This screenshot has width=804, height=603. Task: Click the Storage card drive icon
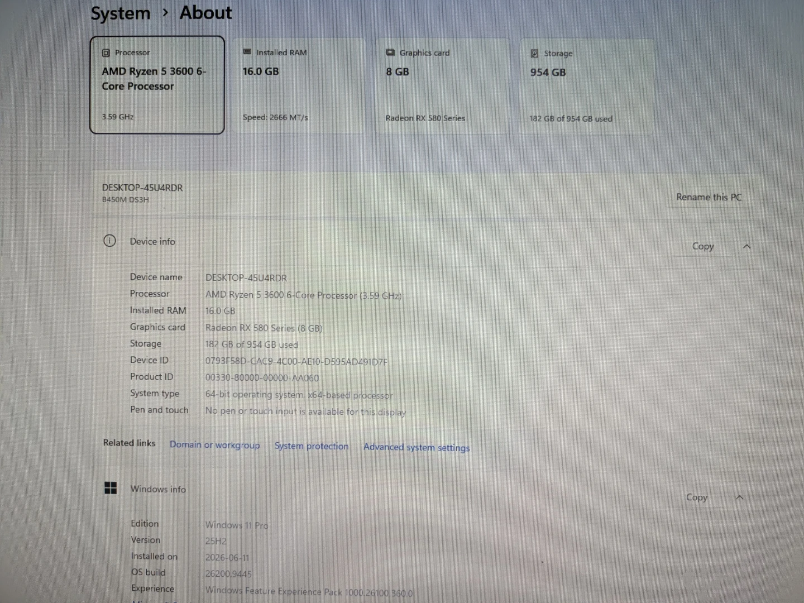tap(534, 54)
